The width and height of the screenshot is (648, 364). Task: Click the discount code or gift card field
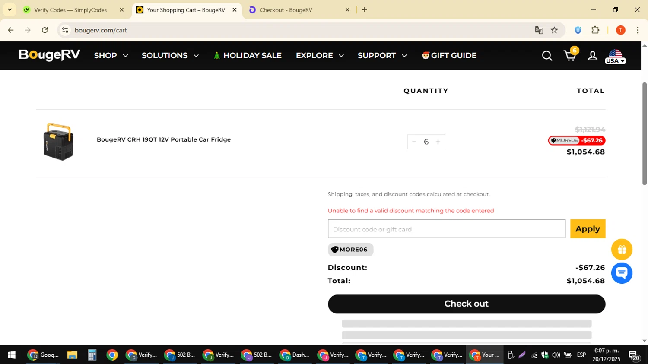446,229
